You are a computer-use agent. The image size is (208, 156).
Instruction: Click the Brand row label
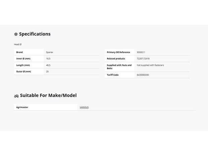pos(19,52)
